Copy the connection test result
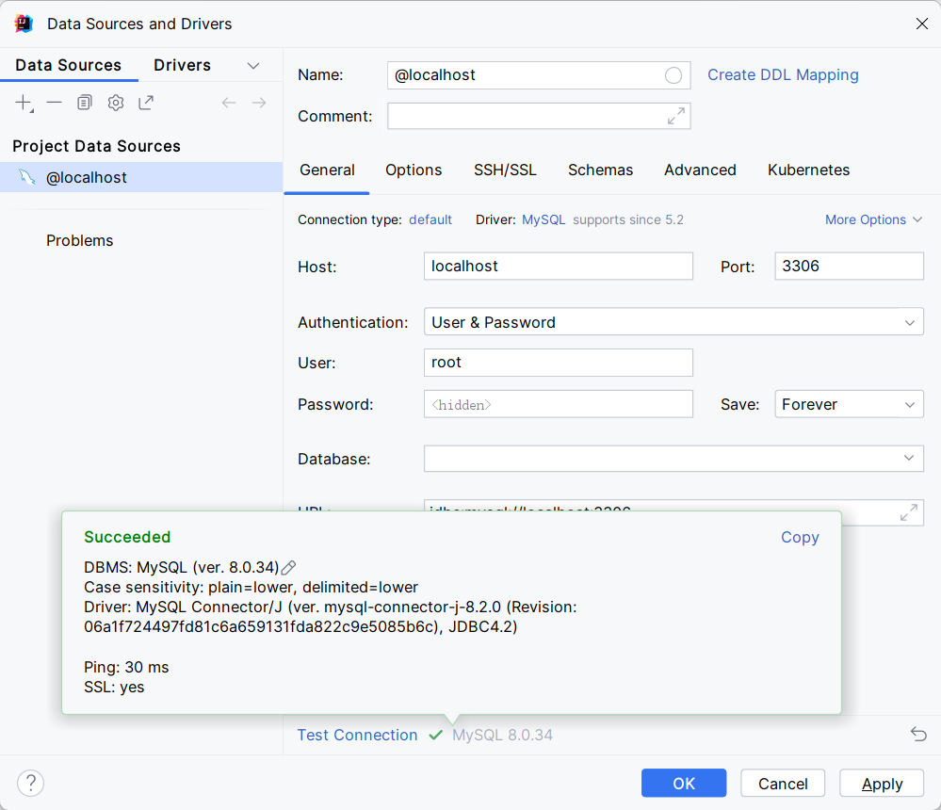Image resolution: width=941 pixels, height=810 pixels. click(x=800, y=538)
